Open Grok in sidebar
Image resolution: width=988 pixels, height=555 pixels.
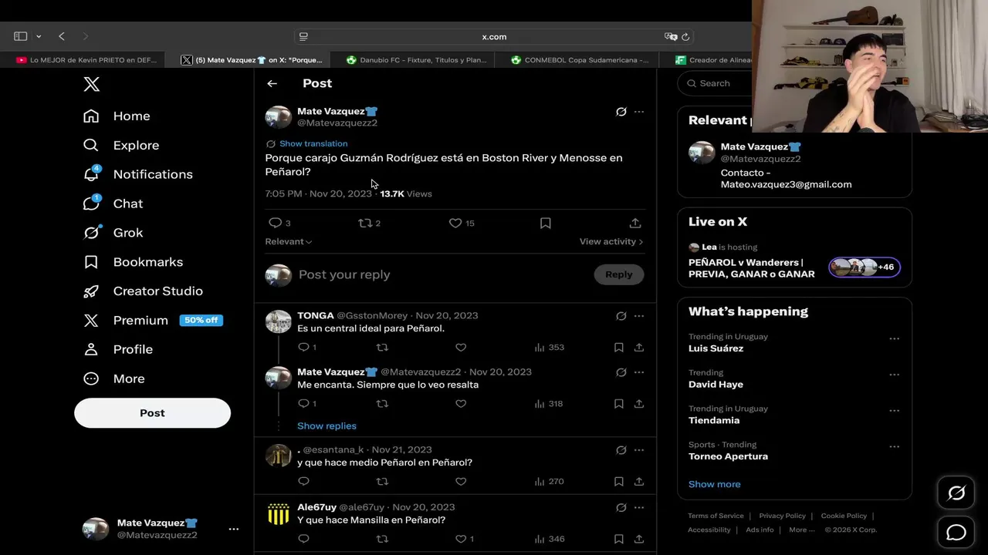(x=113, y=233)
